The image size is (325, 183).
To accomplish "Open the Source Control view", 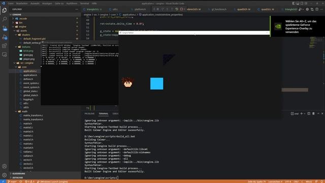I will [x=5, y=28].
